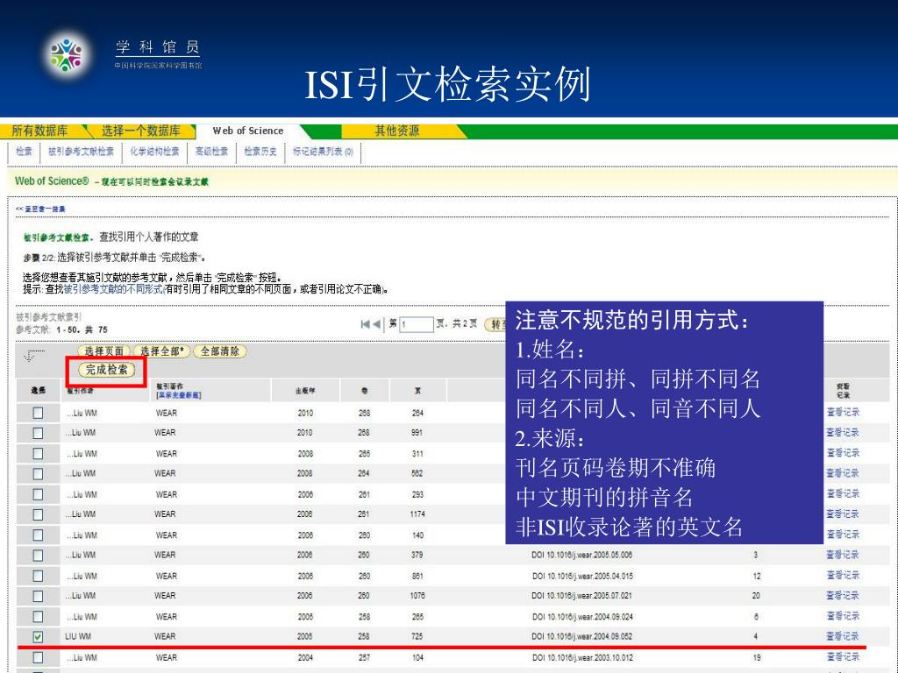The width and height of the screenshot is (898, 673).
Task: Click DOI 10.1016/j.wear.2005.07.021 text
Action: click(x=581, y=596)
